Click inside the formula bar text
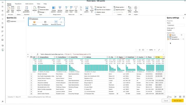Viewport: 186px width, 105px height. 66,54
